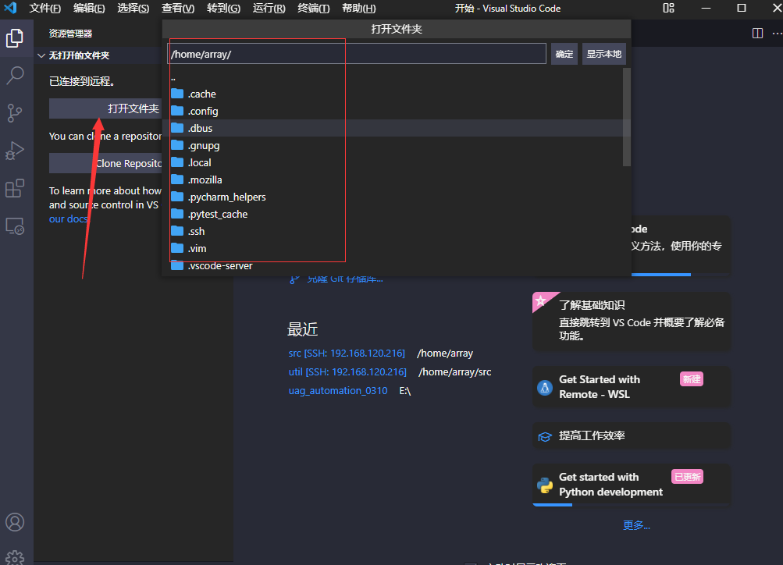Open the Run and Debug view icon
Image resolution: width=783 pixels, height=565 pixels.
click(x=15, y=151)
